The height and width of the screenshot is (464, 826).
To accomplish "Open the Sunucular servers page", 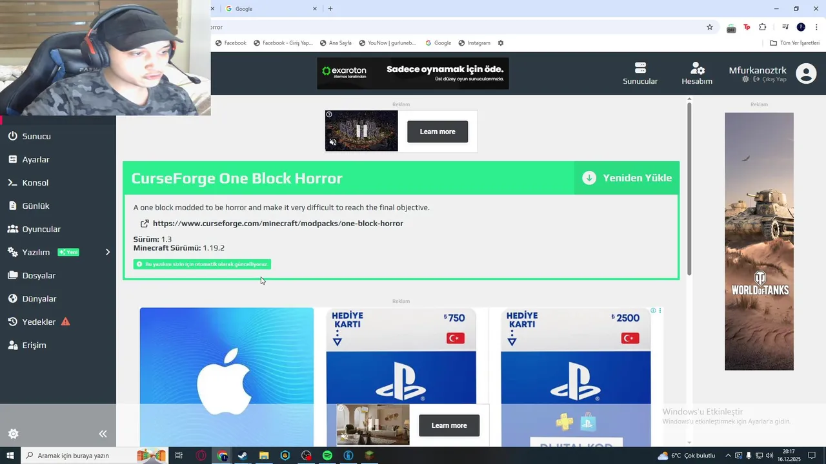I will tap(640, 73).
